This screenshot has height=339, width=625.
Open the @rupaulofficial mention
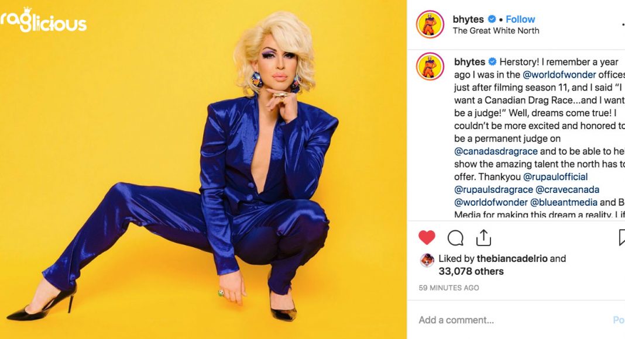click(x=555, y=177)
